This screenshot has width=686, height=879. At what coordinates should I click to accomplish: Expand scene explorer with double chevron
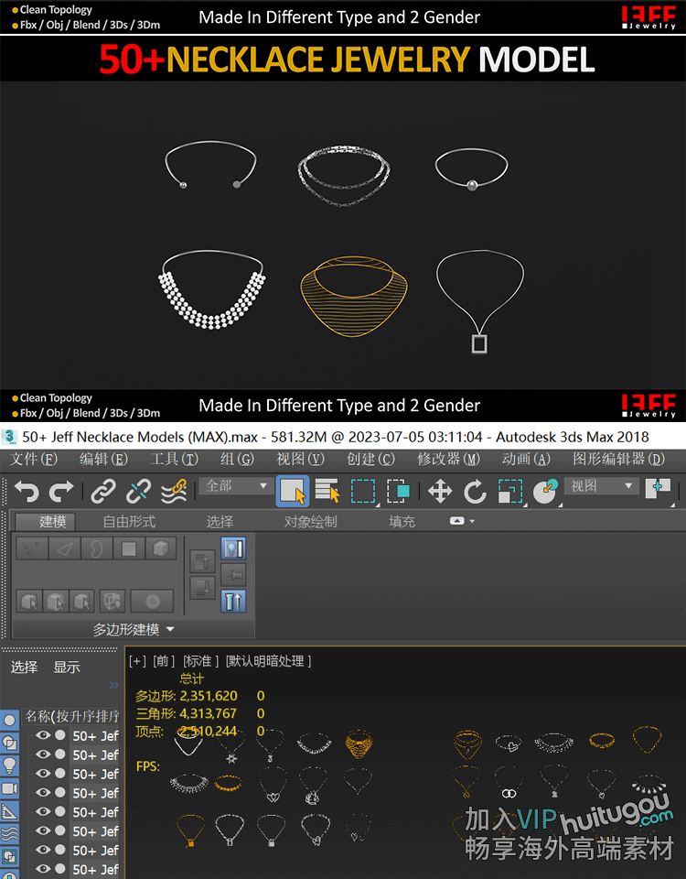(113, 685)
